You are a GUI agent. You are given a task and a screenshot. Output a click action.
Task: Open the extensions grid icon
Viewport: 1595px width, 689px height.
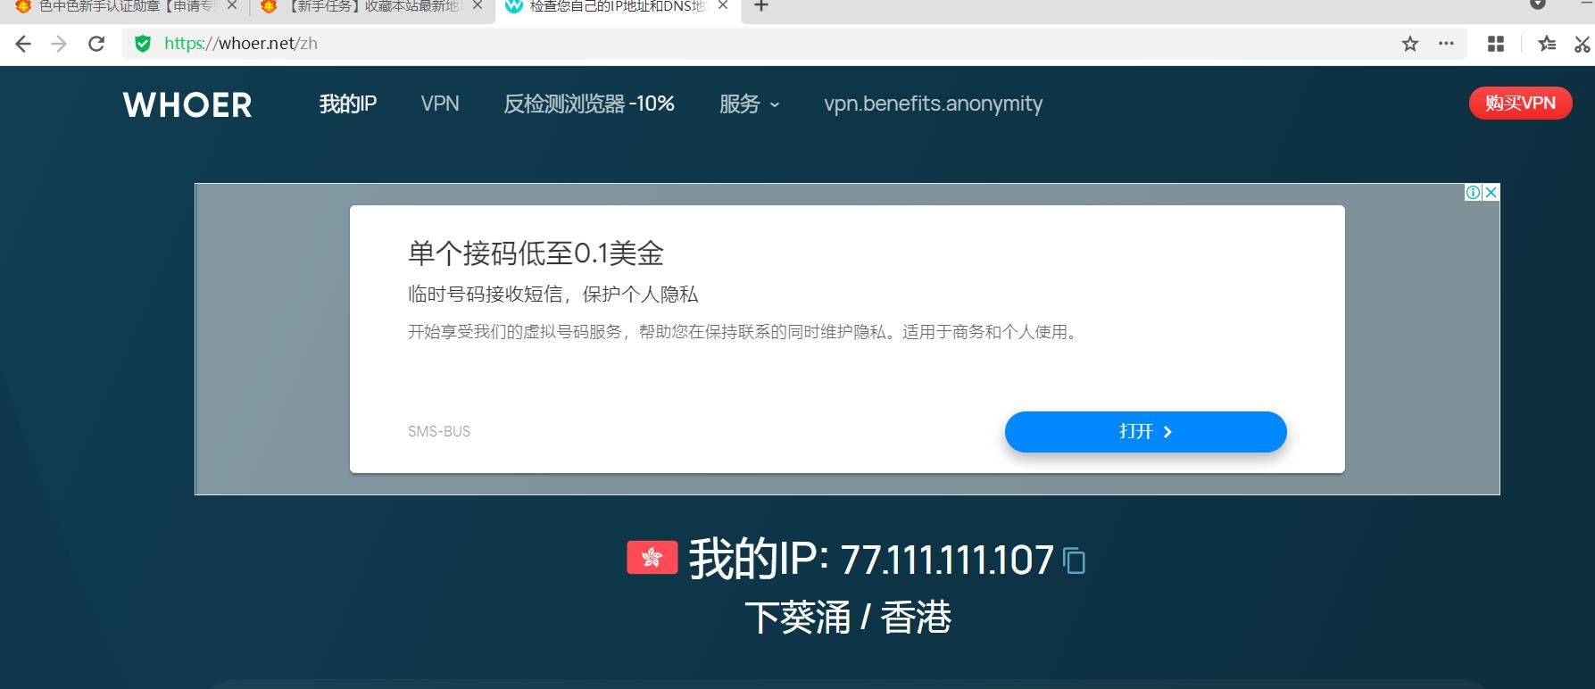1496,44
